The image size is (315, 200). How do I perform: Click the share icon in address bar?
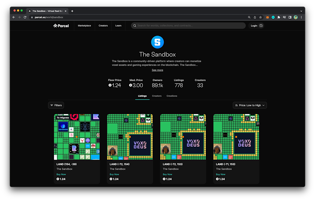point(255,17)
